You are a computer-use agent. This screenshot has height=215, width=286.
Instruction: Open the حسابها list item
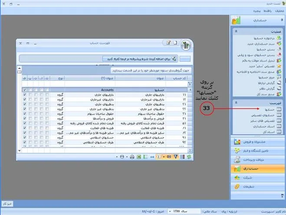tap(270, 109)
